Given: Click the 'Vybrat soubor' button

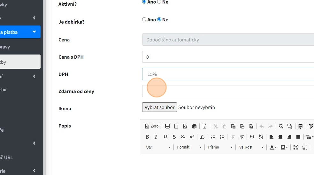Looking at the screenshot, I should (x=159, y=107).
